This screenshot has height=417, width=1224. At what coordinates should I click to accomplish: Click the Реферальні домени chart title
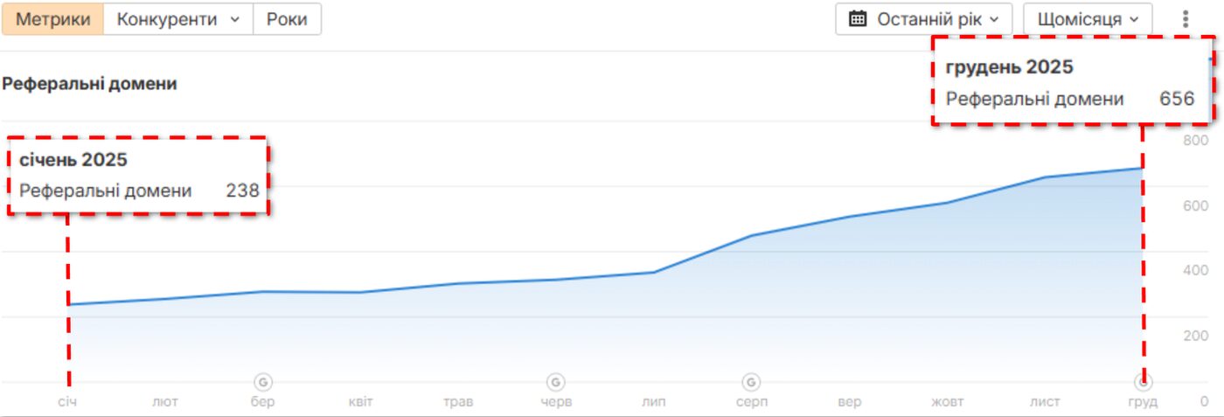pos(89,84)
